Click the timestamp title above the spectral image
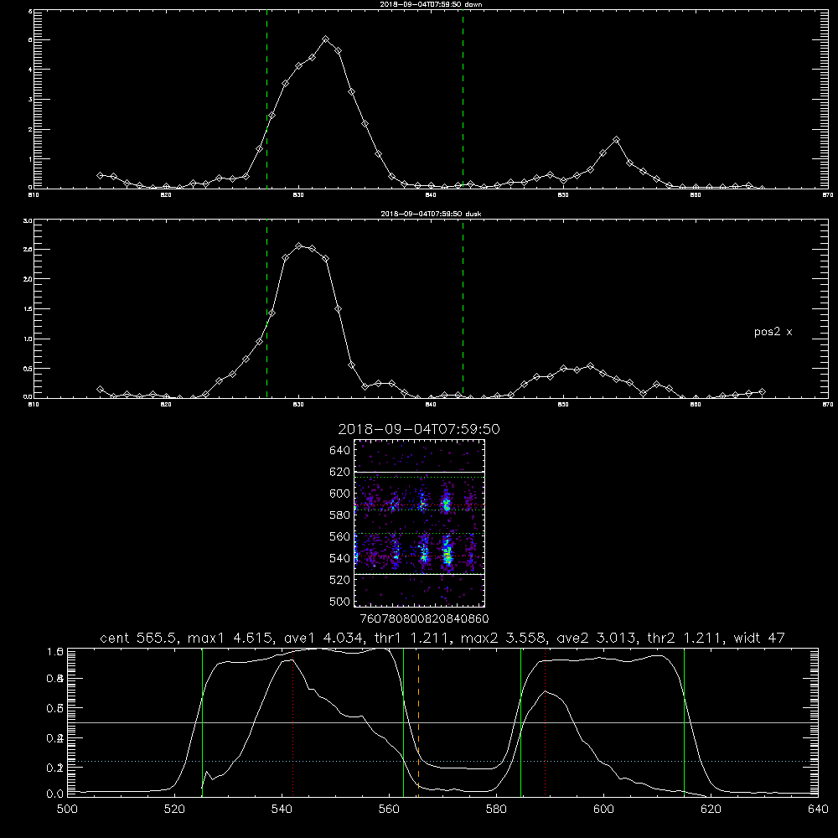This screenshot has width=838, height=838. coord(419,429)
